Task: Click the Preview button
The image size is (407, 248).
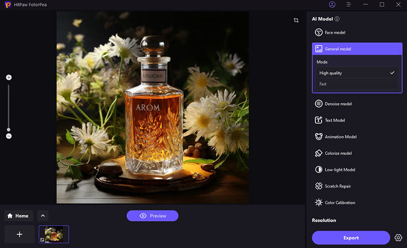Action: [x=152, y=216]
